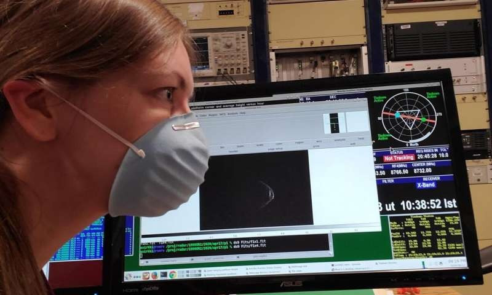
Task: Open the ds9 Help menu
Action: [242, 113]
